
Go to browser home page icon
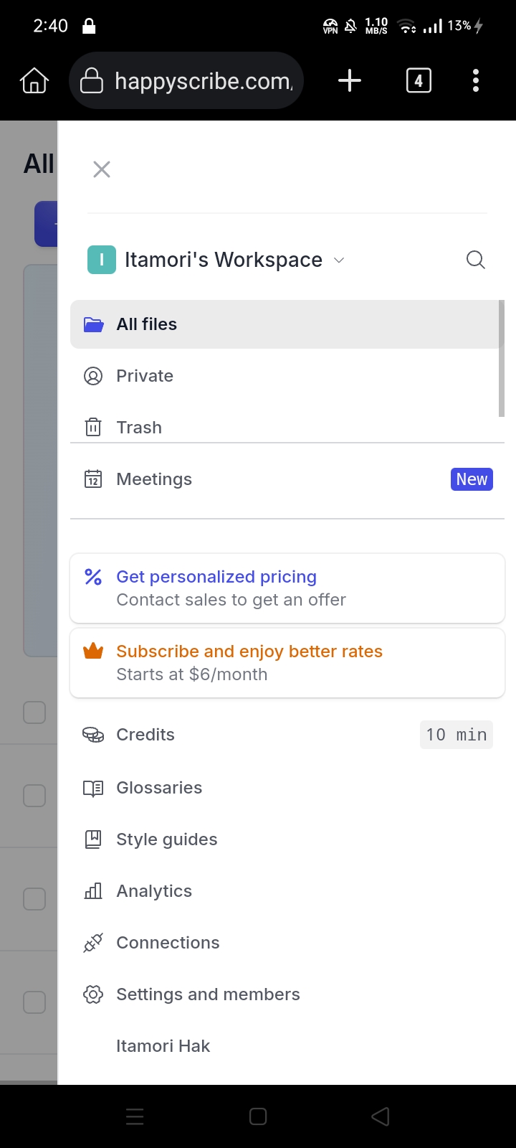tap(34, 80)
